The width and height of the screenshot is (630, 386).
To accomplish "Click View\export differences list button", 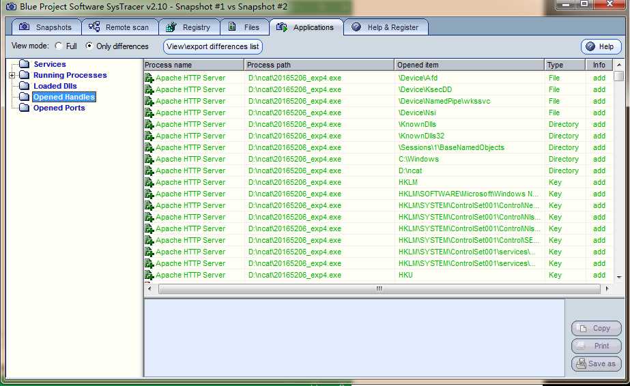I will (x=213, y=46).
